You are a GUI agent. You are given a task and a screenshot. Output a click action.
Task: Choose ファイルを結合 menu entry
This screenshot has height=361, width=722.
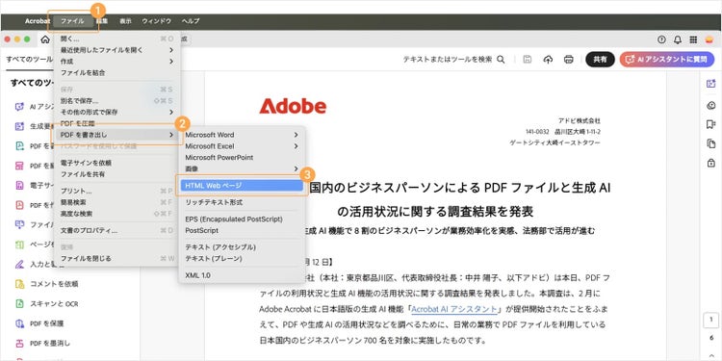pos(116,73)
